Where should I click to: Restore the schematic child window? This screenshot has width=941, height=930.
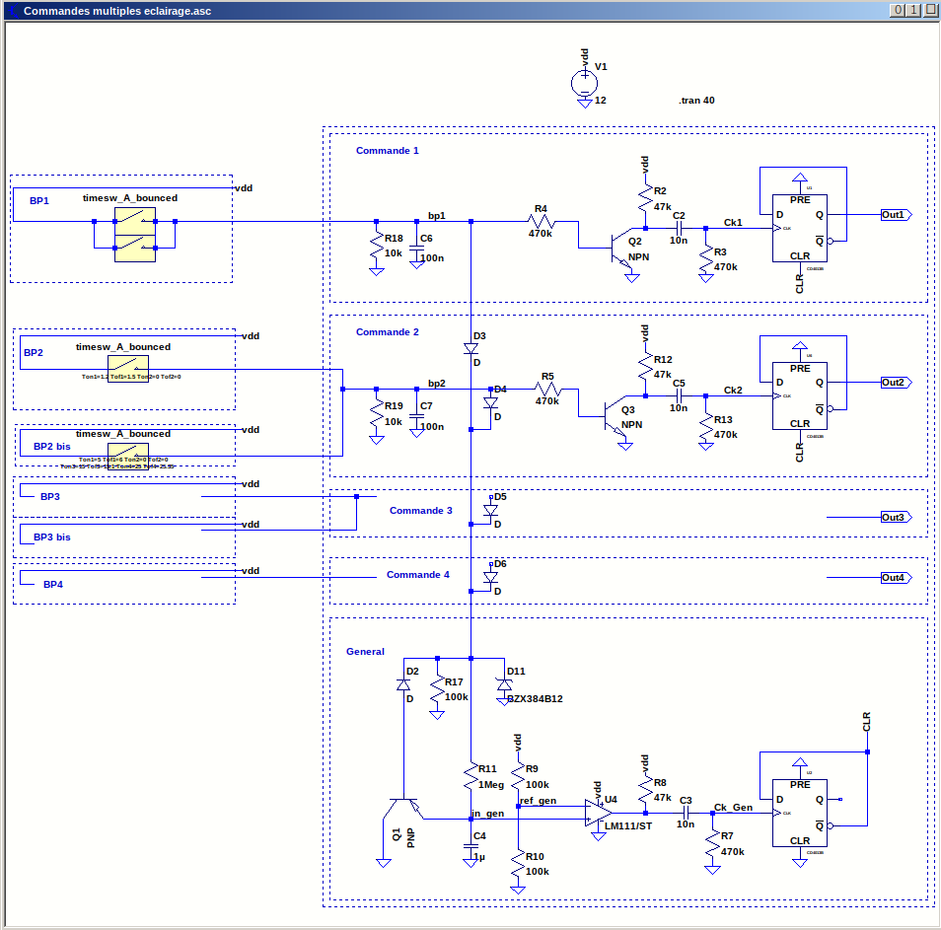(912, 10)
